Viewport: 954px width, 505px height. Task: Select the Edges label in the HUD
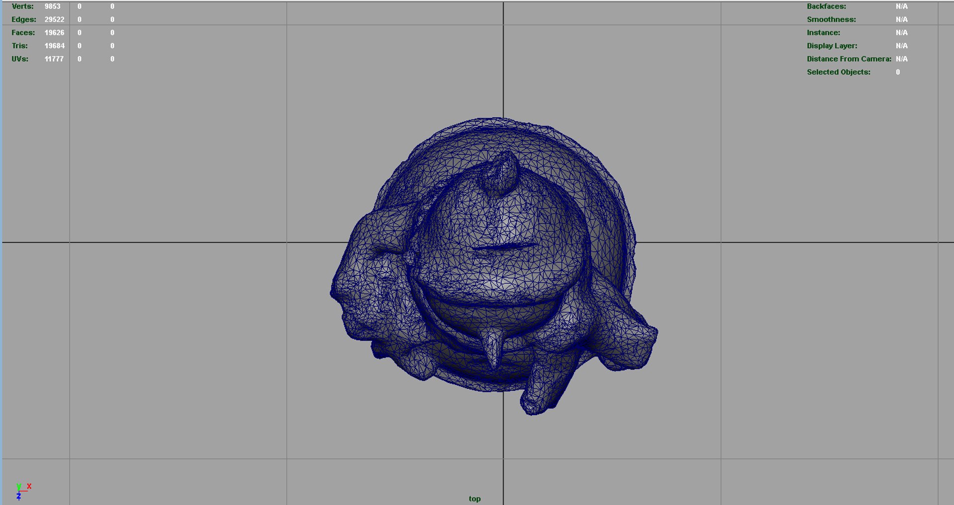24,19
